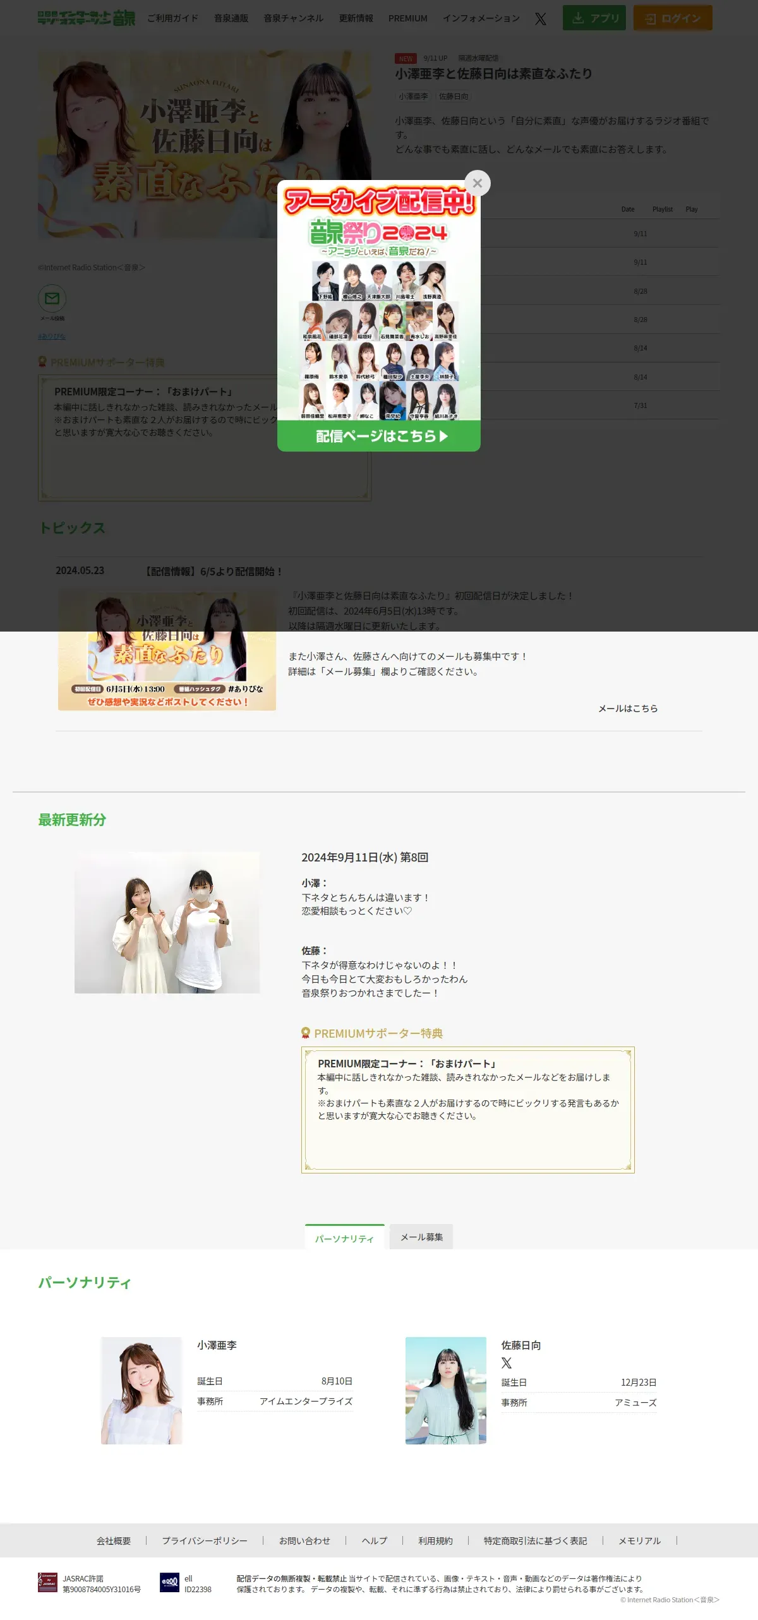Open 利用規約 footer link
Viewport: 758px width, 1620px height.
click(435, 1541)
